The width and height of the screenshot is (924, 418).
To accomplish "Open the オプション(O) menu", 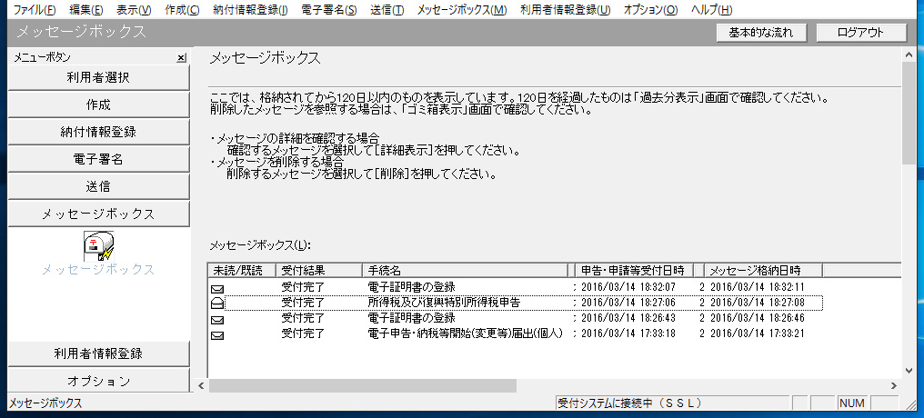I will tap(650, 9).
